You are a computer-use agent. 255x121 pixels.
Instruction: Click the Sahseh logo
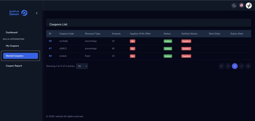[x=18, y=13]
